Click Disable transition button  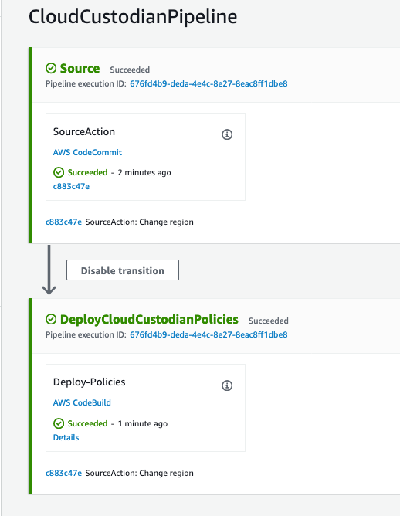coord(123,270)
